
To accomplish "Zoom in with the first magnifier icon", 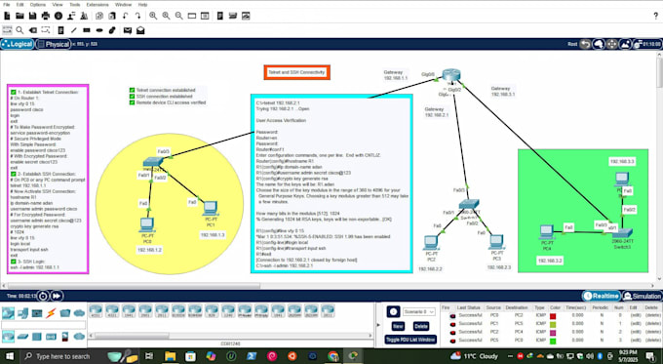I will 153,16.
